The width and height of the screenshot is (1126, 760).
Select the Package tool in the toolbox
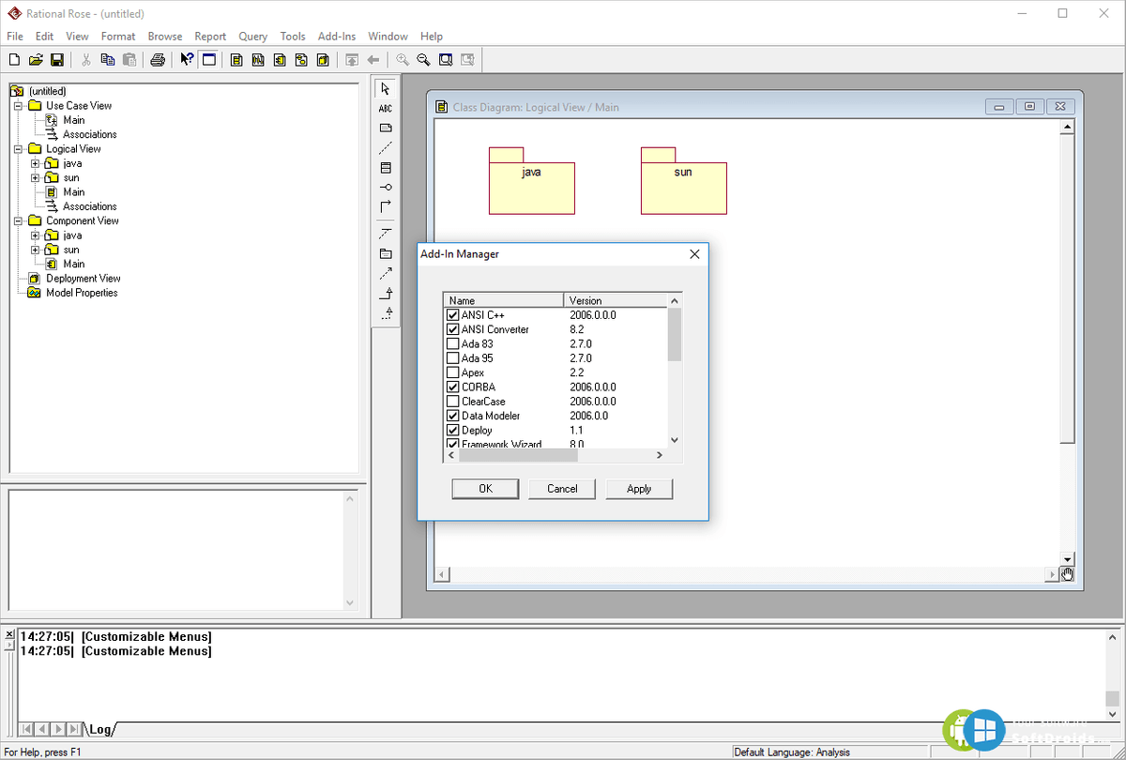tap(386, 253)
